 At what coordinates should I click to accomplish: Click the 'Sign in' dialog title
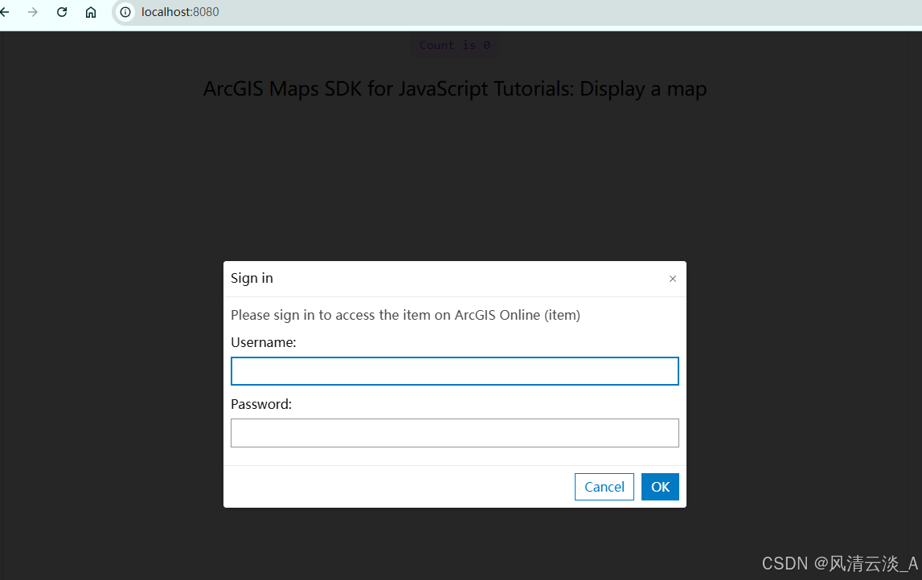(252, 278)
